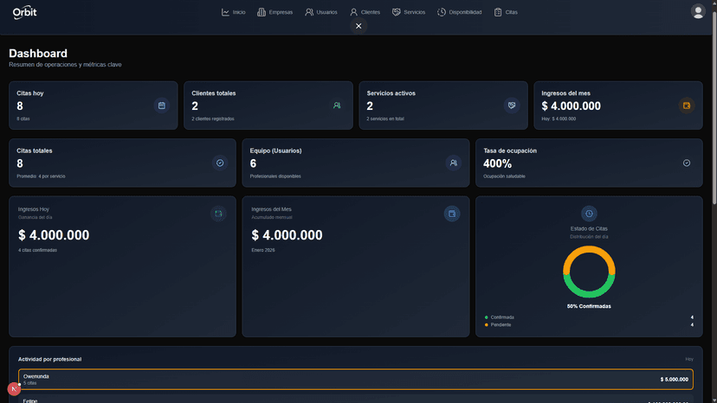The width and height of the screenshot is (717, 403).
Task: Click '2 clientes registrados' text
Action: [213, 118]
